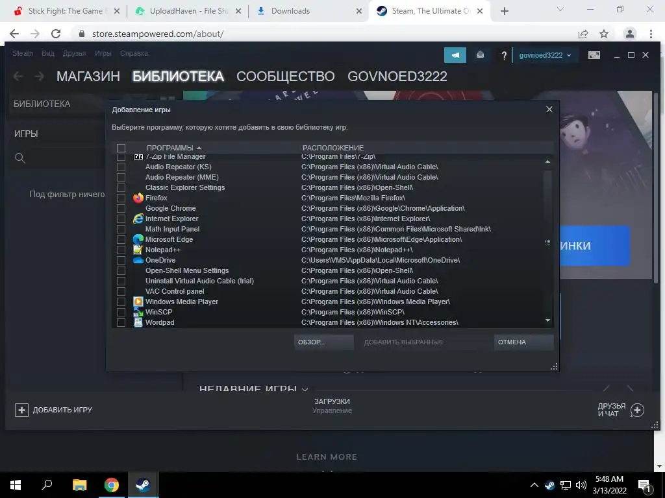Click the OneDrive cloud icon in list
Image resolution: width=665 pixels, height=498 pixels.
point(138,260)
